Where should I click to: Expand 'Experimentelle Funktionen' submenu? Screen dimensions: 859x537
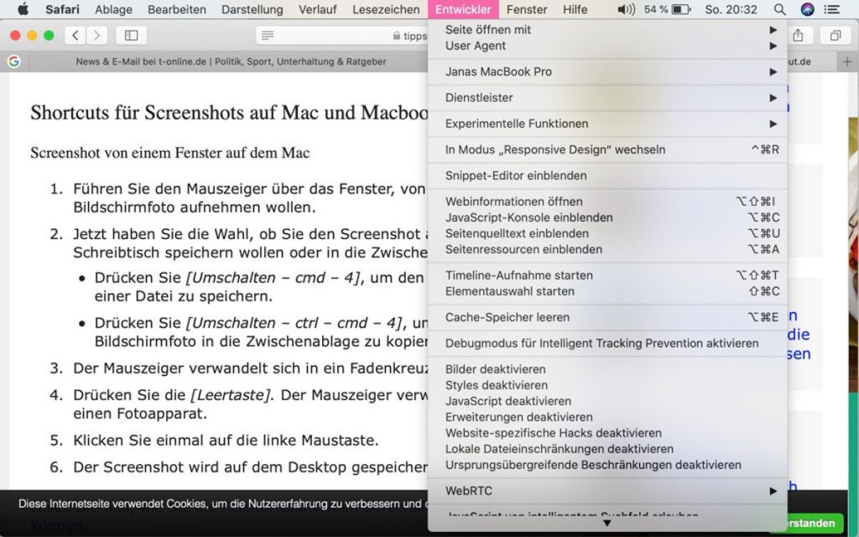click(607, 124)
